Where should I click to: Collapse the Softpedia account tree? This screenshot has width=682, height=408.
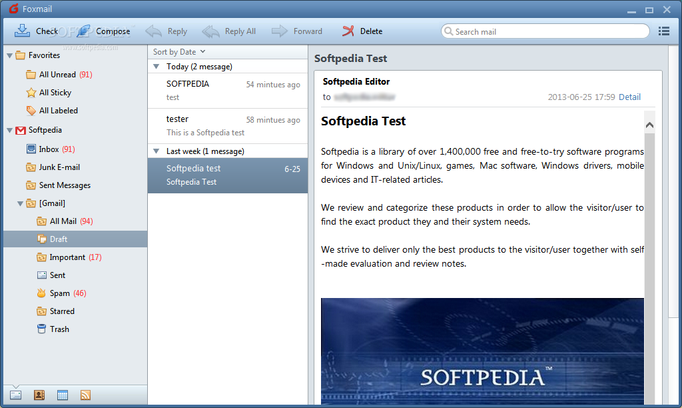9,130
